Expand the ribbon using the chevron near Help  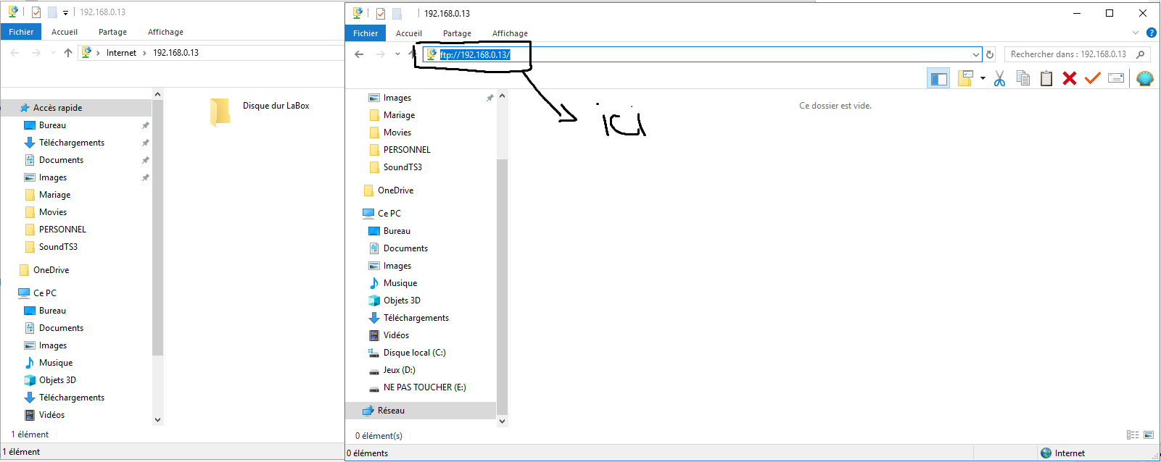click(x=1136, y=33)
